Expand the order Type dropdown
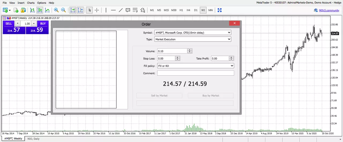Screen dimensions: 343x142 229,39
